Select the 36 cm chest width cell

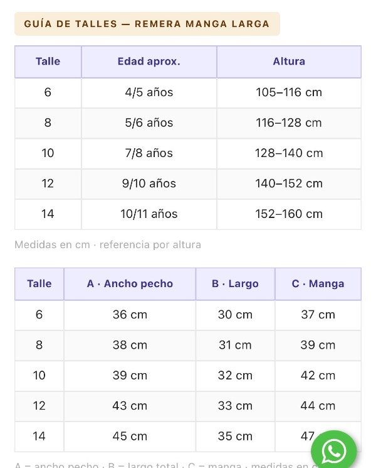click(130, 315)
